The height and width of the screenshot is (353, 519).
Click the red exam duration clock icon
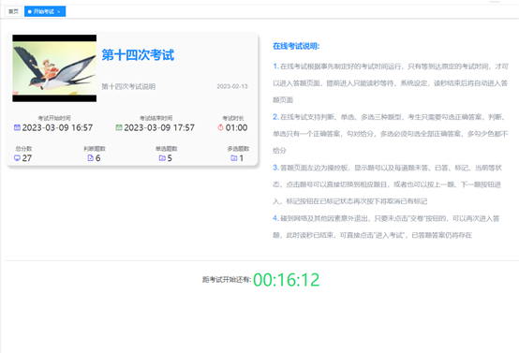click(x=220, y=127)
